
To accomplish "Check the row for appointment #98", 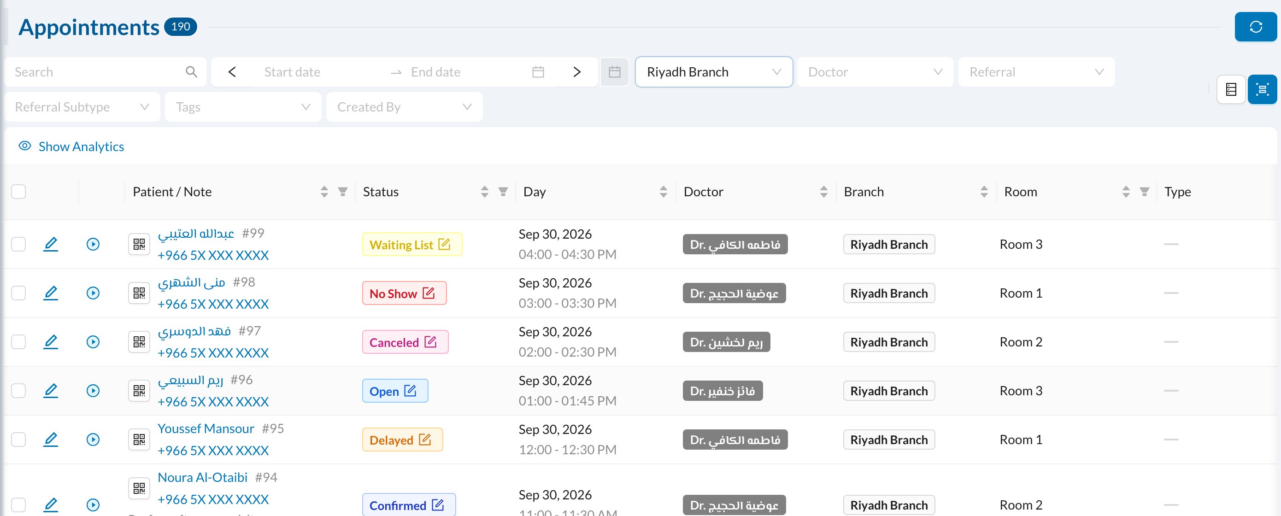I will [x=18, y=293].
